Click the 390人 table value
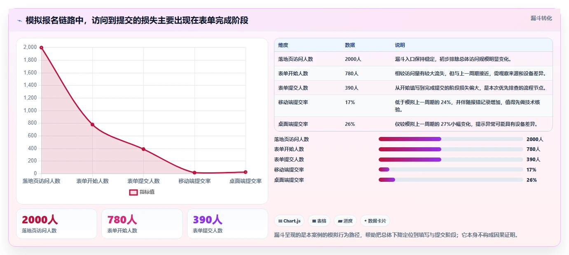The width and height of the screenshot is (569, 255). tap(351, 88)
